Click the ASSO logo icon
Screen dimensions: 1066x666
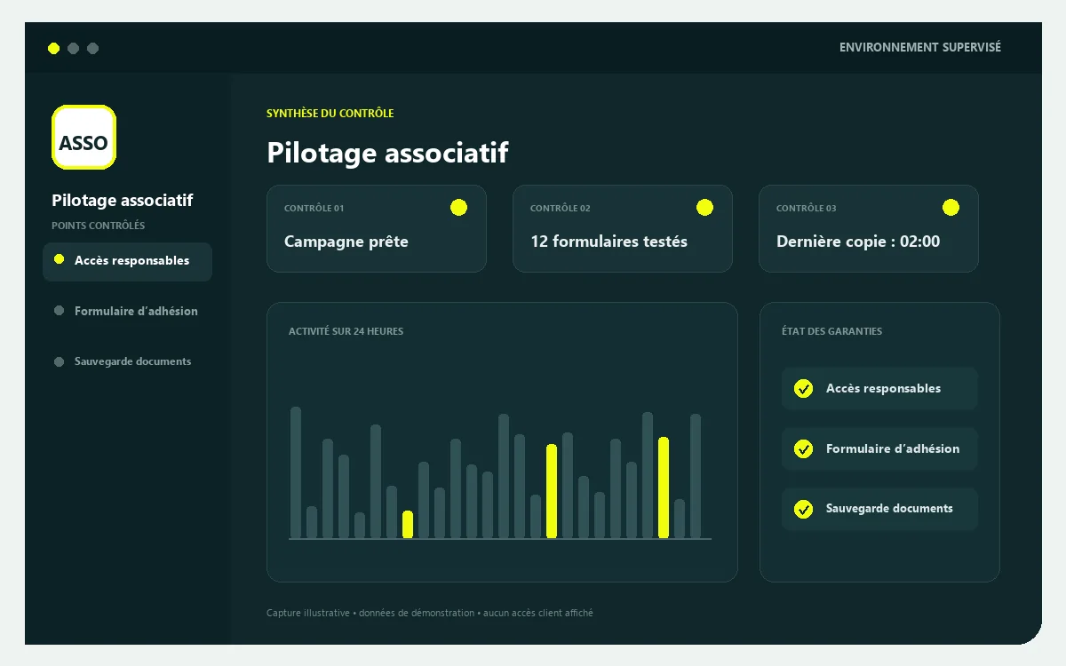point(84,137)
